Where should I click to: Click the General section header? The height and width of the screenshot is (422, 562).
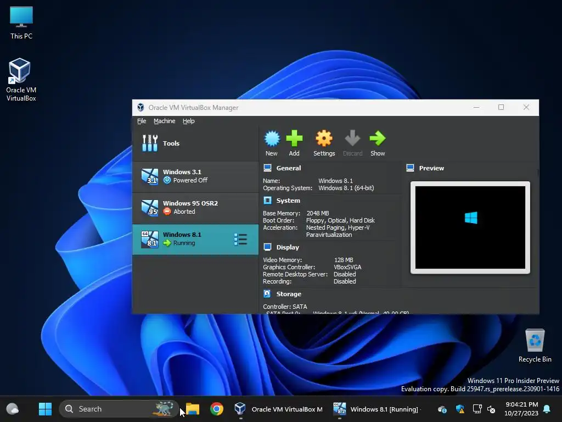tap(289, 168)
